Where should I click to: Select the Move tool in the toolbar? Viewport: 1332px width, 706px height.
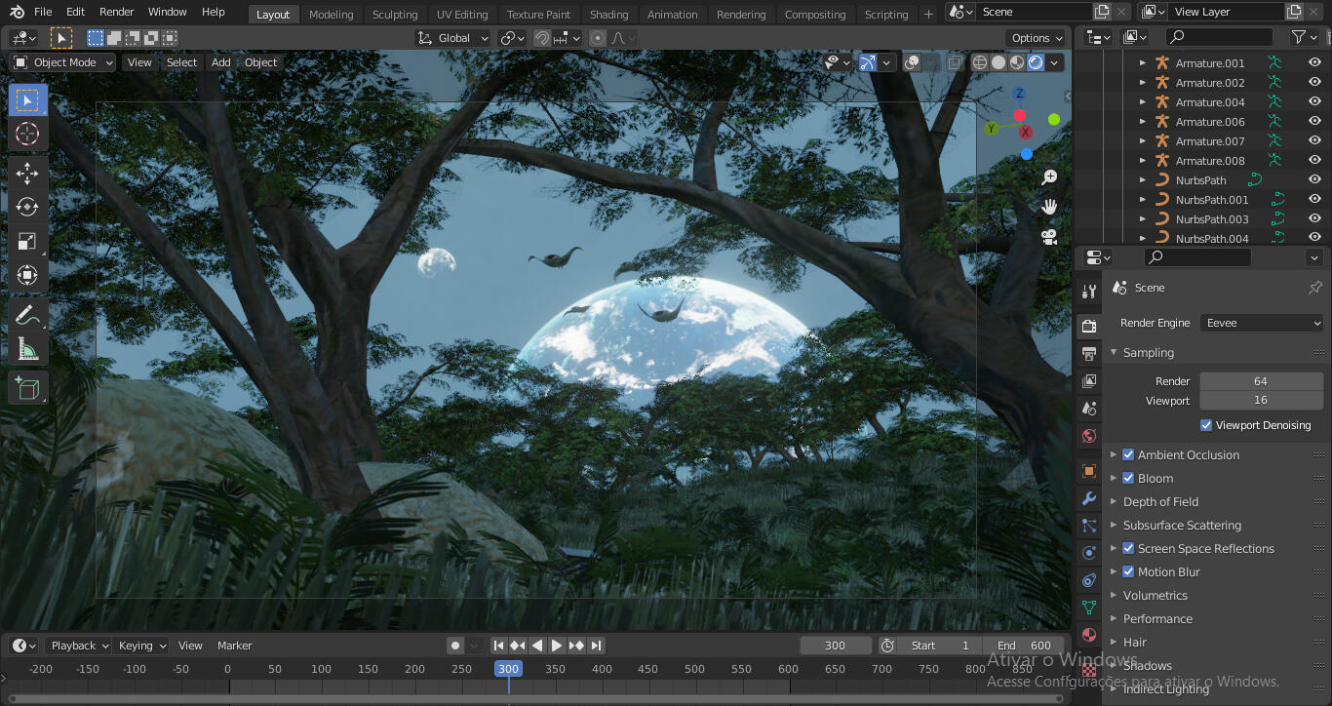[x=27, y=174]
